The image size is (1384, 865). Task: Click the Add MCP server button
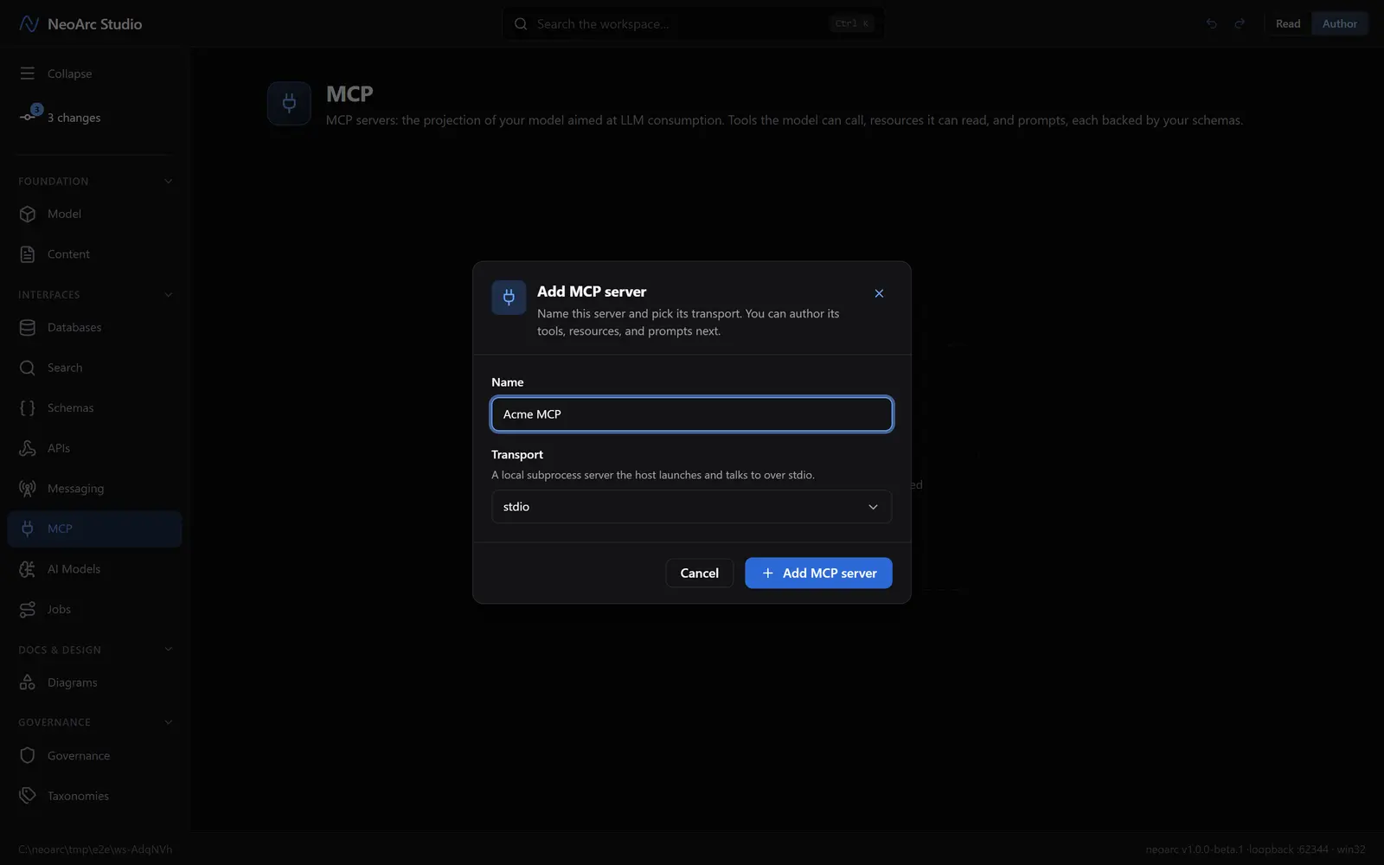[818, 573]
